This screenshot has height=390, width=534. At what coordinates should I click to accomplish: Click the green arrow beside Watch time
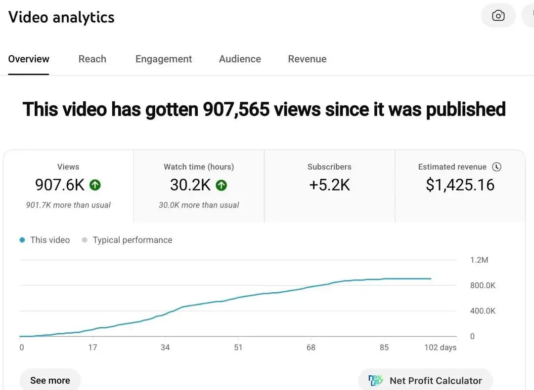coord(222,185)
